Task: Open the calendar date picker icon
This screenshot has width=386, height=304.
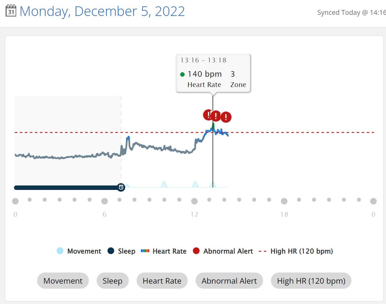Action: [11, 11]
